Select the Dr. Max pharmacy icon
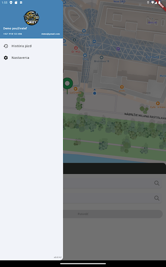Viewport: 166px width, 267px height. pos(76,48)
